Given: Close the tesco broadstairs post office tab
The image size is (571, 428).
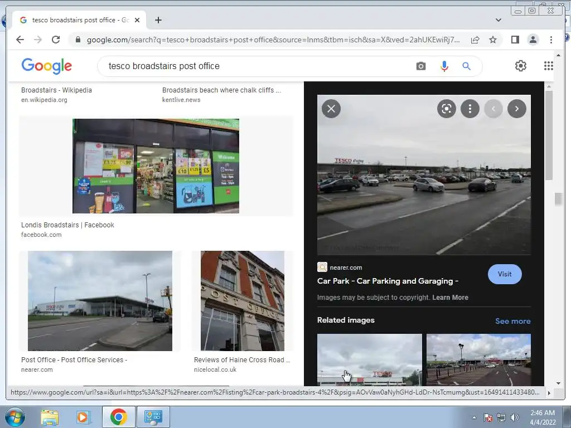Looking at the screenshot, I should pos(137,20).
